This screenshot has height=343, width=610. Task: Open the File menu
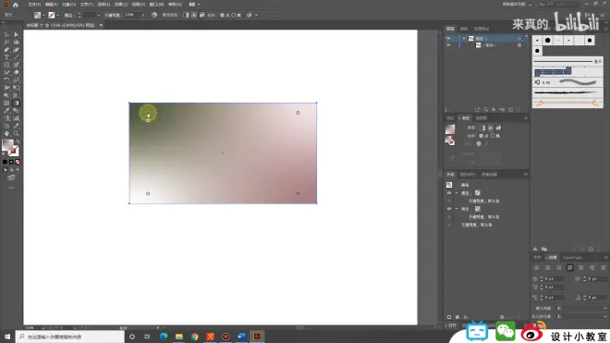coord(34,5)
